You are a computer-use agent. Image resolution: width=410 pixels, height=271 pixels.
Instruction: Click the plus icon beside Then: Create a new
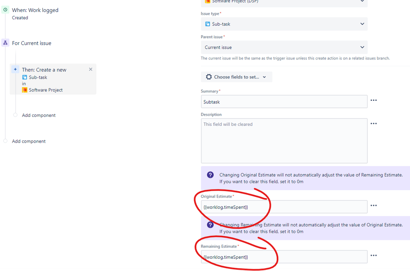(14, 69)
